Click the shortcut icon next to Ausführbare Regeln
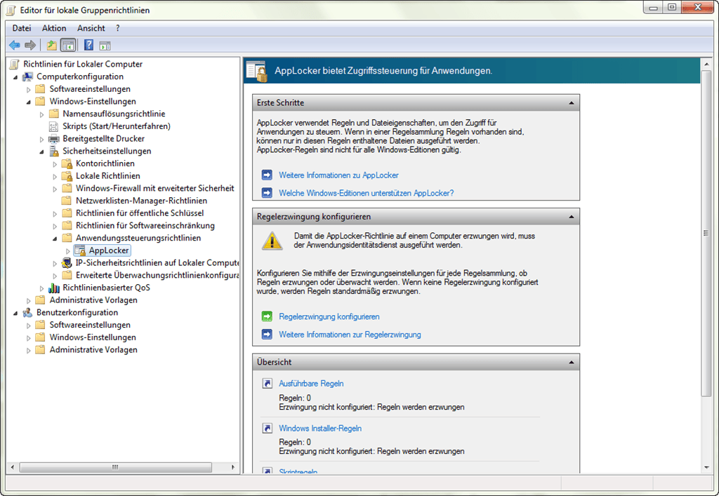The image size is (719, 496). pyautogui.click(x=267, y=384)
